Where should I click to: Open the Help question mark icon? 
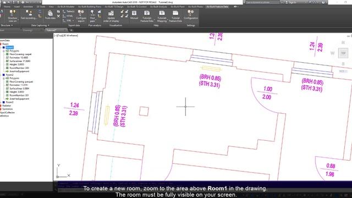tap(323, 2)
